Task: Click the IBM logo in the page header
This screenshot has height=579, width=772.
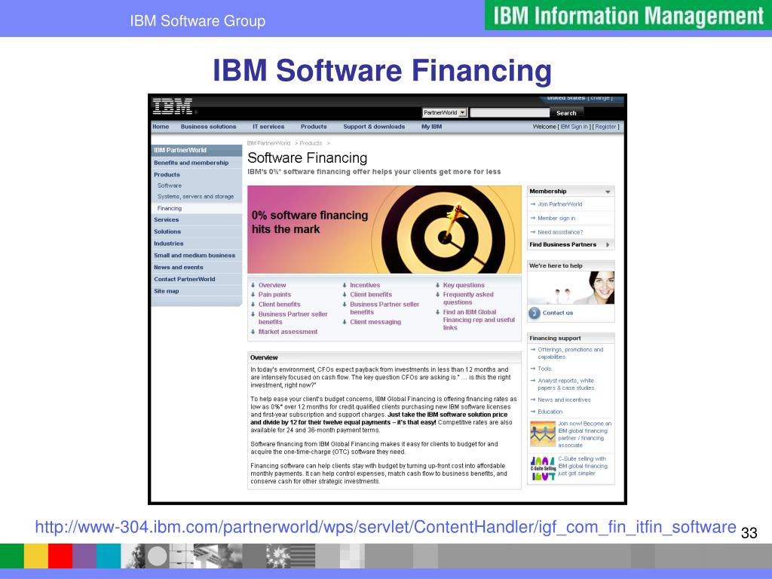Action: coord(172,106)
